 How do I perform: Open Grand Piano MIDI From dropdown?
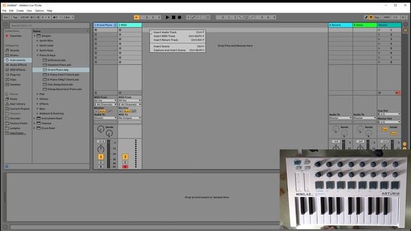click(105, 101)
